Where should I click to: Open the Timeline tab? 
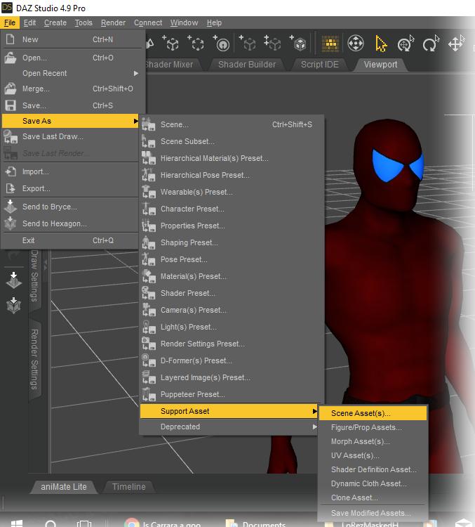point(129,487)
